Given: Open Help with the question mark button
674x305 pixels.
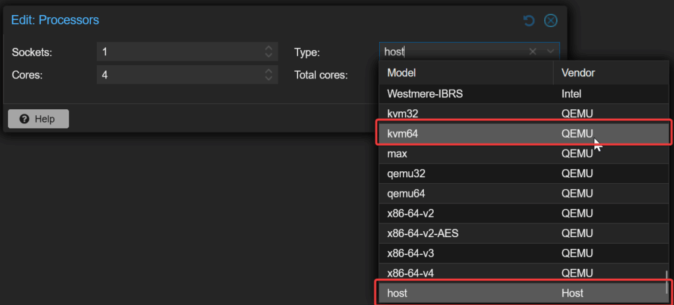Looking at the screenshot, I should pyautogui.click(x=38, y=119).
